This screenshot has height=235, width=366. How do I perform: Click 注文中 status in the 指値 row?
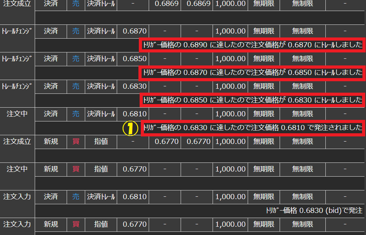coord(17,169)
